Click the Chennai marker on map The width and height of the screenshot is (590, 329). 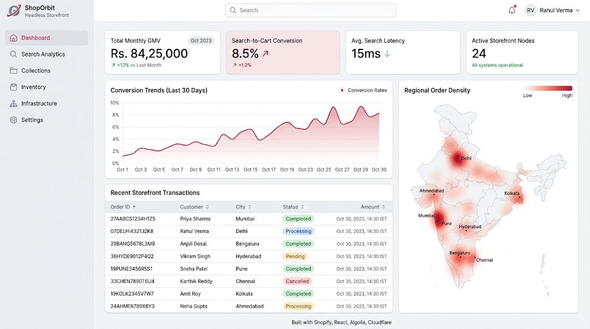tap(475, 257)
